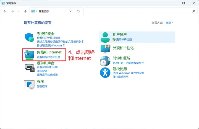The height and width of the screenshot is (129, 199).
Task: Click the search magnifier icon
Action: coord(193,11)
